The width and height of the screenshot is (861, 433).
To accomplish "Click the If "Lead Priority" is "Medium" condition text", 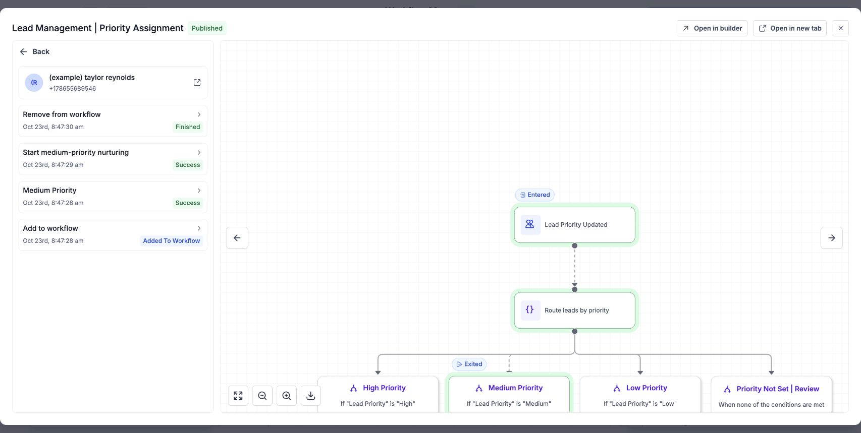I will click(509, 404).
